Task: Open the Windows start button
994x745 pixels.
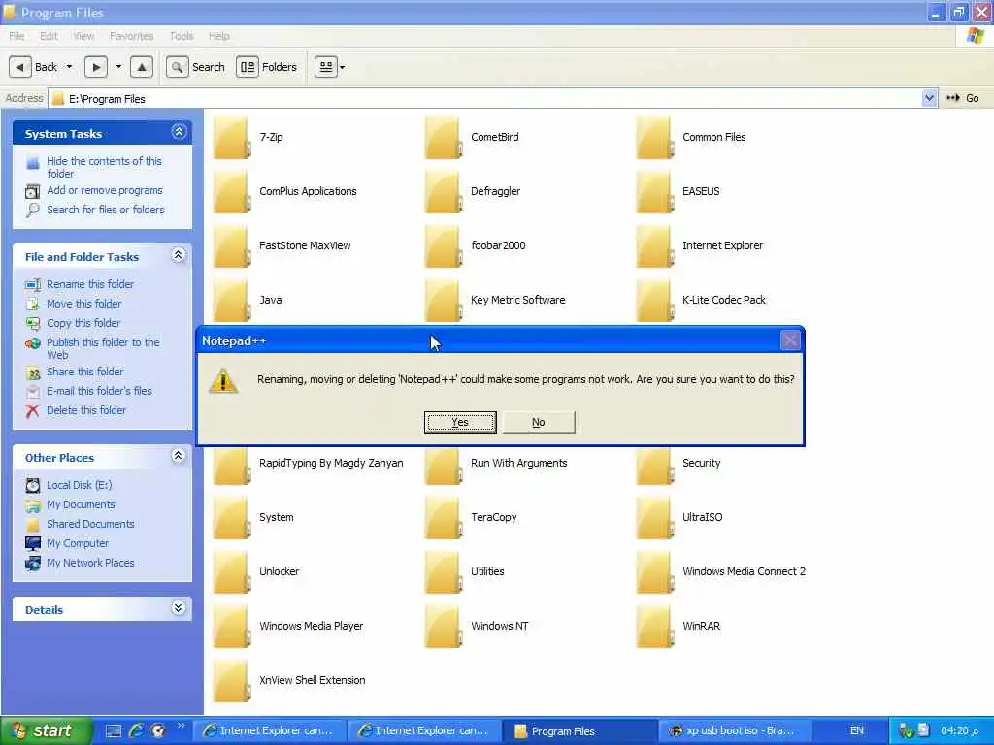Action: (46, 731)
